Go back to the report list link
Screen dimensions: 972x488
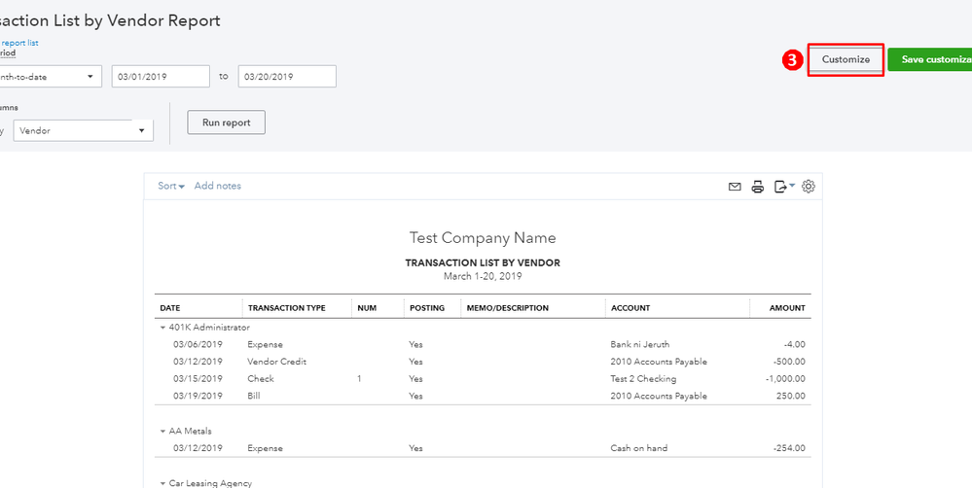(19, 43)
